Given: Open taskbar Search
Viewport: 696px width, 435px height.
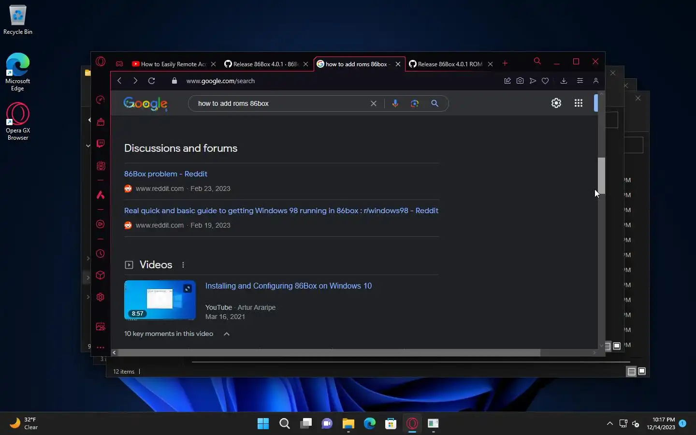Looking at the screenshot, I should 285,424.
